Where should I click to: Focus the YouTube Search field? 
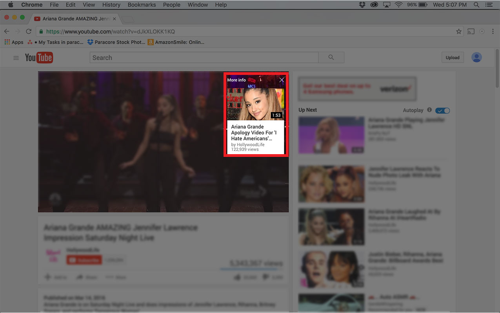tap(204, 58)
